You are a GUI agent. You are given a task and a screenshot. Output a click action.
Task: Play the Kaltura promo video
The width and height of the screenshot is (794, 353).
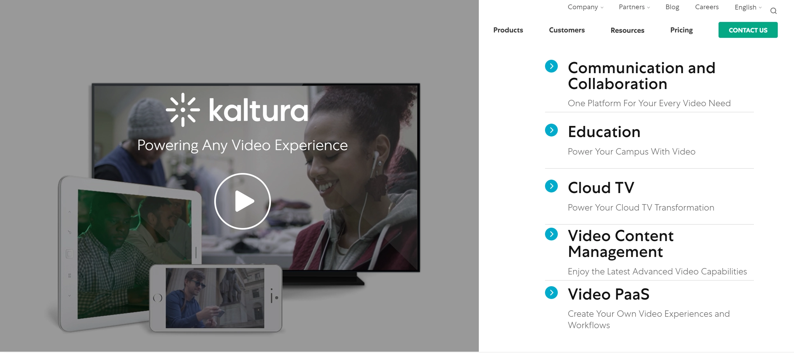click(x=243, y=201)
